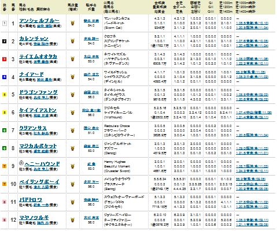The image size is (277, 231).
Task: Click the gold icon in ナイアード row
Action: (72, 77)
